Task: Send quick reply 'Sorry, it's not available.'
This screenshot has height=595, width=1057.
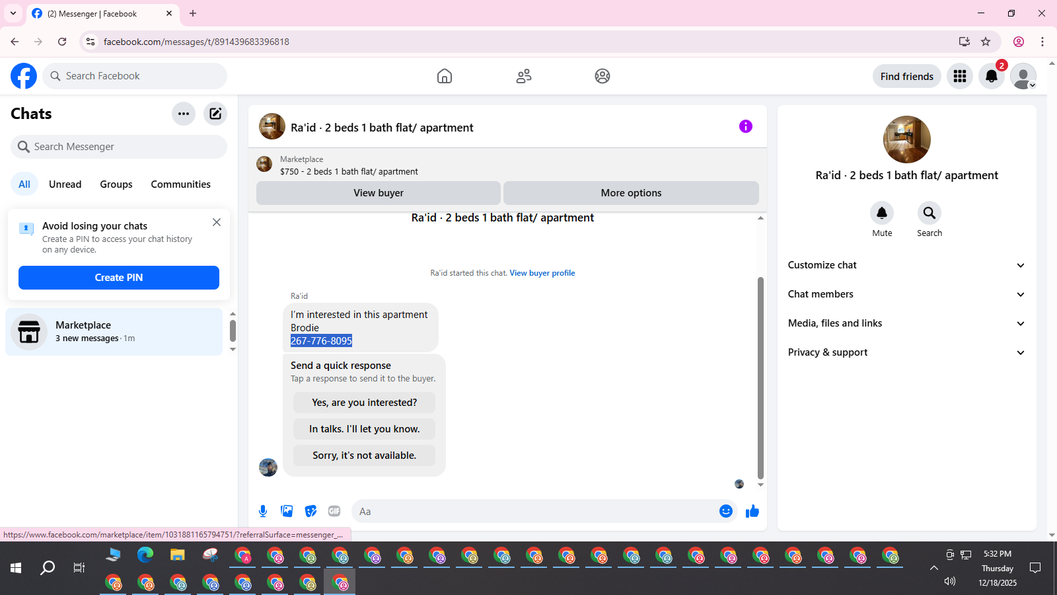Action: [x=365, y=456]
